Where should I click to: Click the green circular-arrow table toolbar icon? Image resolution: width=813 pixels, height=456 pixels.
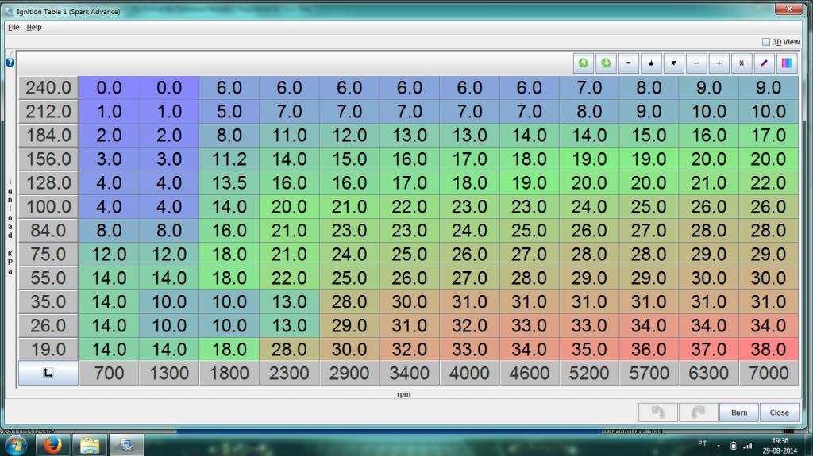(x=584, y=63)
